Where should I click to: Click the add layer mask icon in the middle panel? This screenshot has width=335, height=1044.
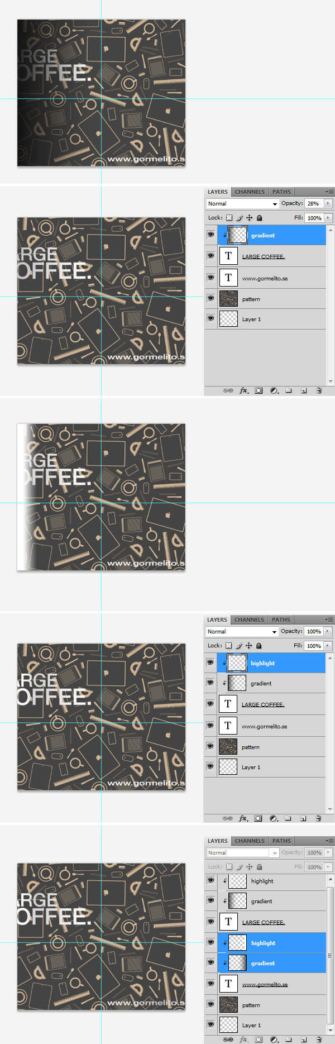(258, 818)
